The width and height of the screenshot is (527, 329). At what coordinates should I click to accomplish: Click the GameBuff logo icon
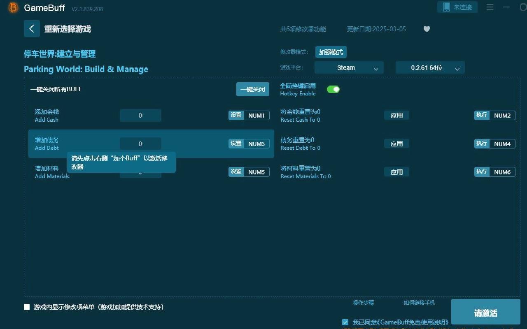point(14,8)
